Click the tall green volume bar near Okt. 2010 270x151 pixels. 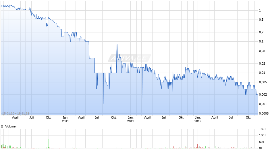[48, 143]
